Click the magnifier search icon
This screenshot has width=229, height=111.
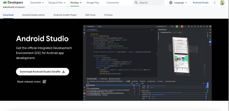136,3
